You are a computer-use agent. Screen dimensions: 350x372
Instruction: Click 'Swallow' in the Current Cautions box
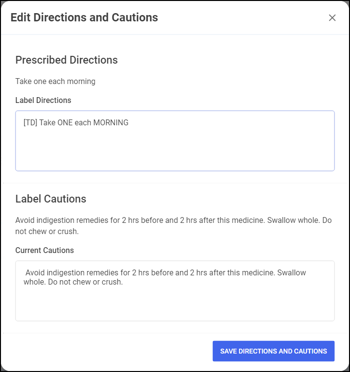pos(292,273)
